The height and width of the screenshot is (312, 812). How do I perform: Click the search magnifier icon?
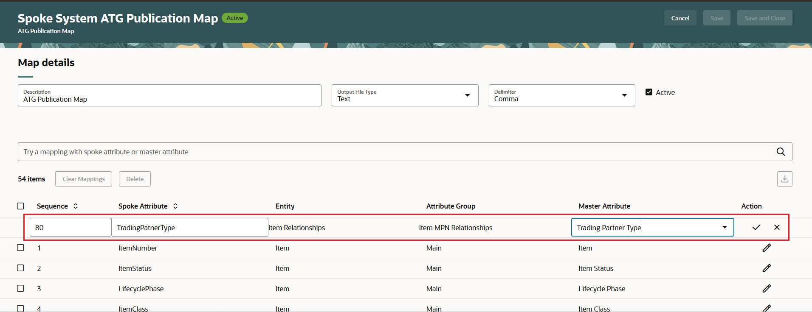tap(781, 152)
